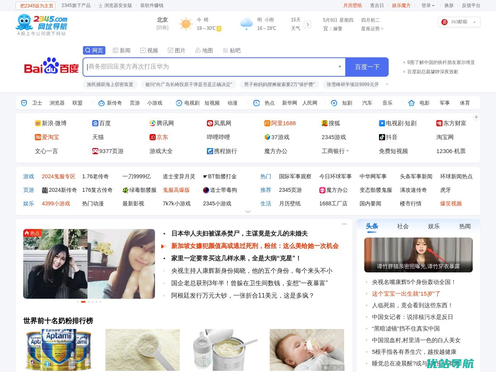Click the shield icon beside 卫士

[x=24, y=103]
